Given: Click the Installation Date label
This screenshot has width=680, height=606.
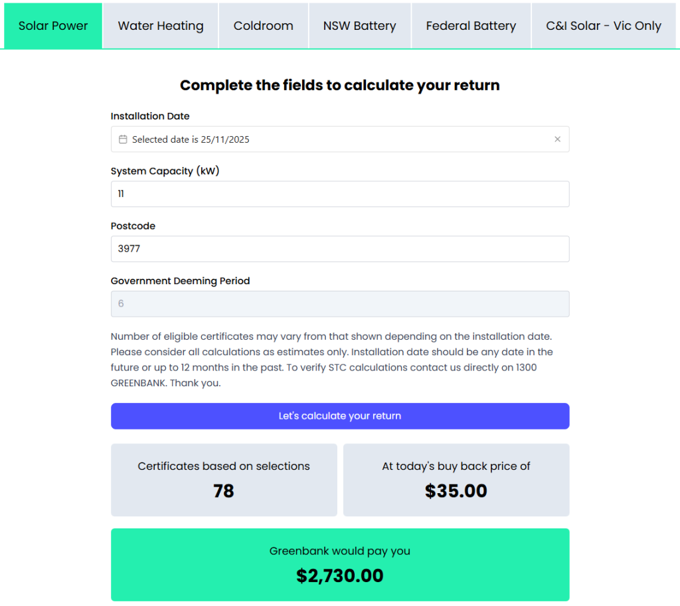Looking at the screenshot, I should 150,116.
